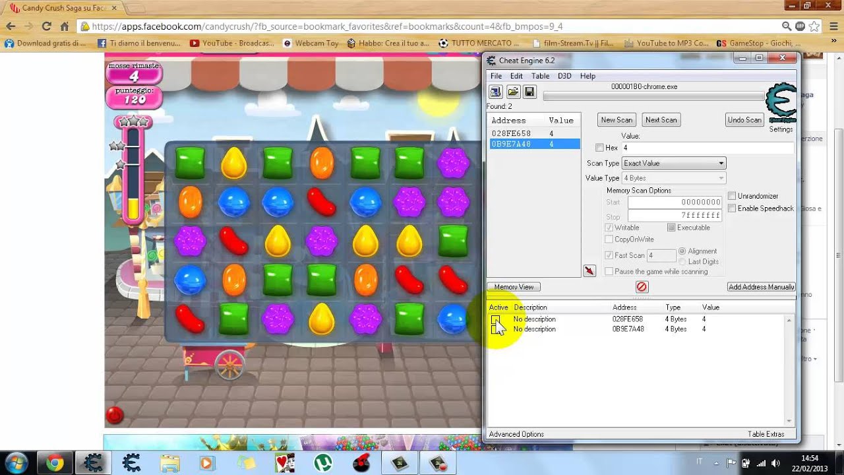Image resolution: width=844 pixels, height=475 pixels.
Task: Select found address 0B9E7A48 in results list
Action: 535,144
